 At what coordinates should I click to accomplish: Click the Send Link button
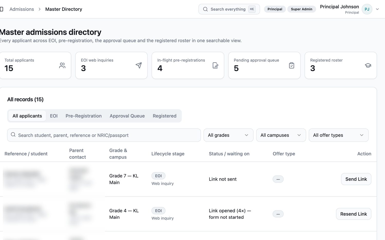(x=356, y=179)
